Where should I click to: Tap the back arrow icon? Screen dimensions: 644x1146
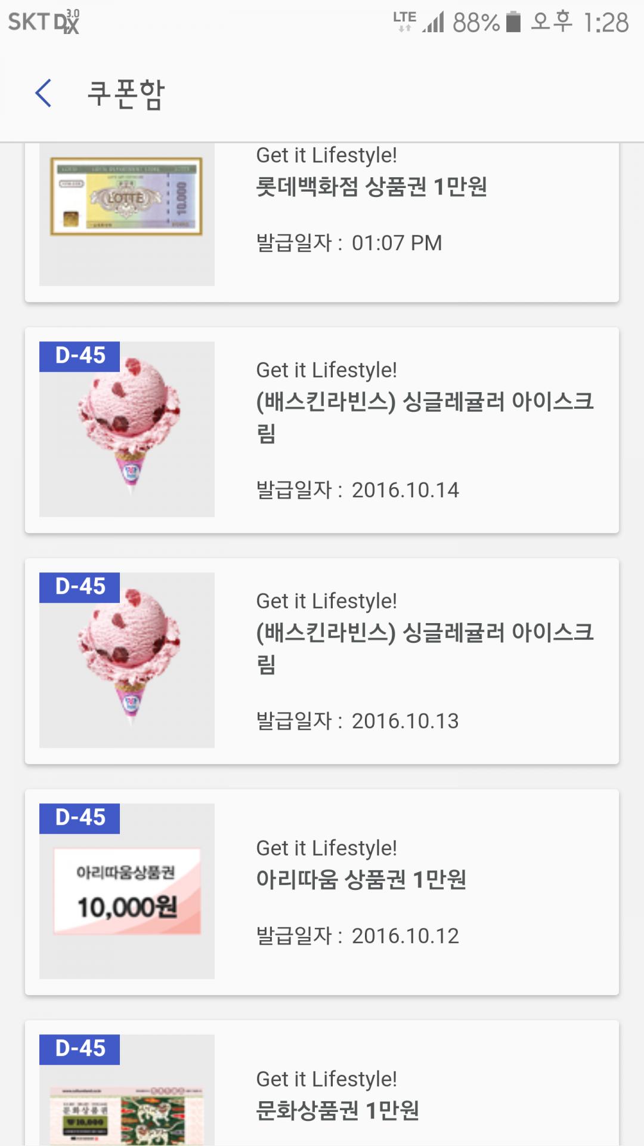(x=43, y=94)
